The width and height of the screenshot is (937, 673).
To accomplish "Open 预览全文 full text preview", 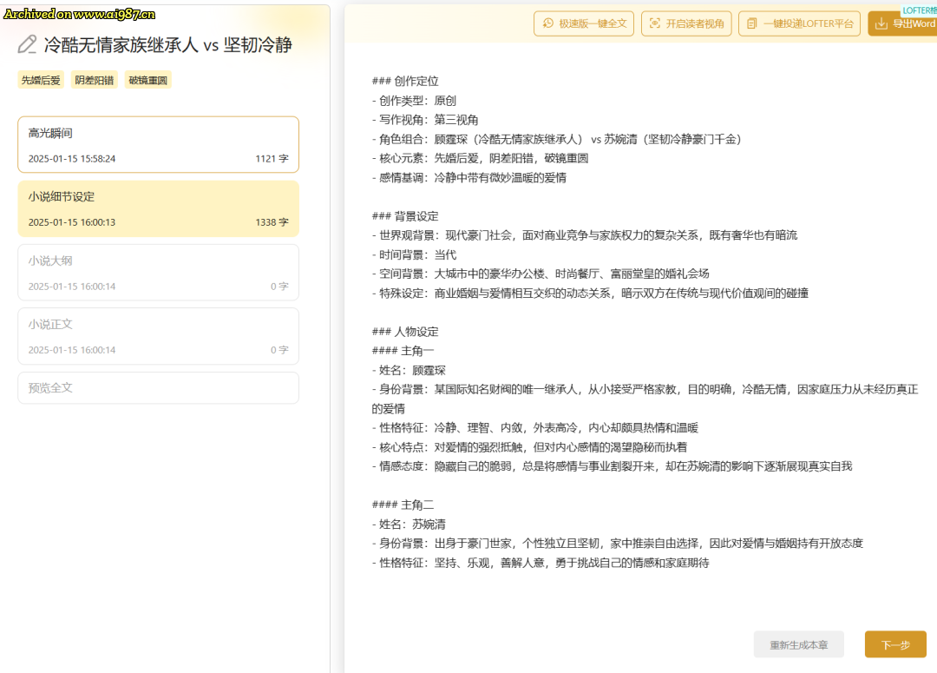I will [x=158, y=387].
